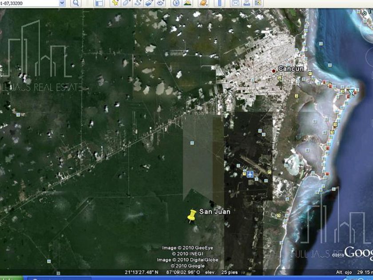
Task: Expand the search box history dropdown
Action: [61, 3]
